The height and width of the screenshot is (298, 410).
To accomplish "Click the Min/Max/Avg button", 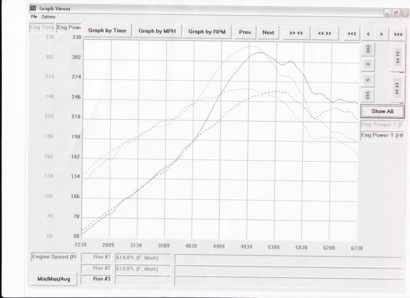I will pyautogui.click(x=54, y=280).
